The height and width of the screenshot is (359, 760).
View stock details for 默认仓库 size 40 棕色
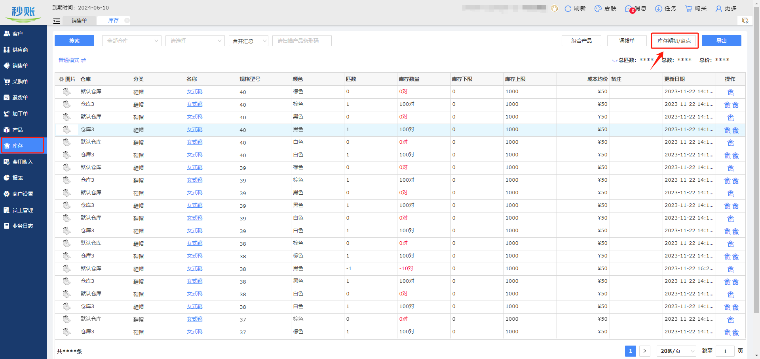(x=731, y=92)
